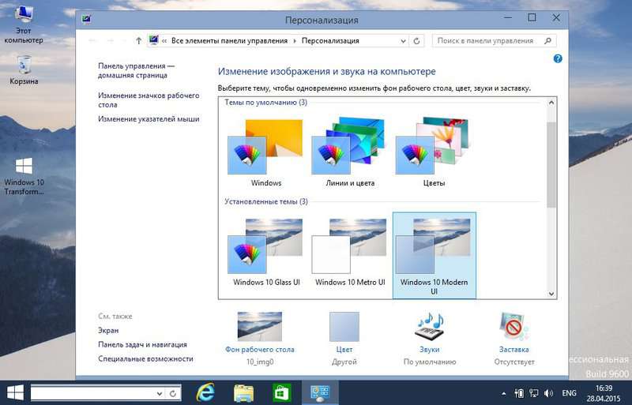The width and height of the screenshot is (632, 405).
Task: Switch the ENG input language
Action: pos(569,393)
